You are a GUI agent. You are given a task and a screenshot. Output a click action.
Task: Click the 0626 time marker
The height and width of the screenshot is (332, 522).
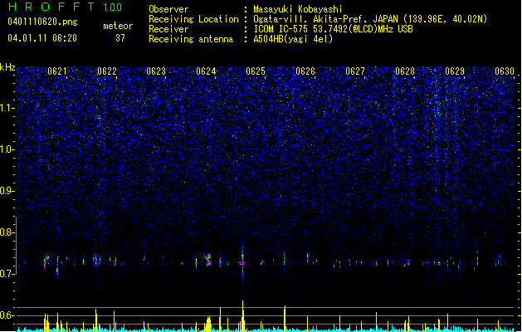click(x=305, y=71)
